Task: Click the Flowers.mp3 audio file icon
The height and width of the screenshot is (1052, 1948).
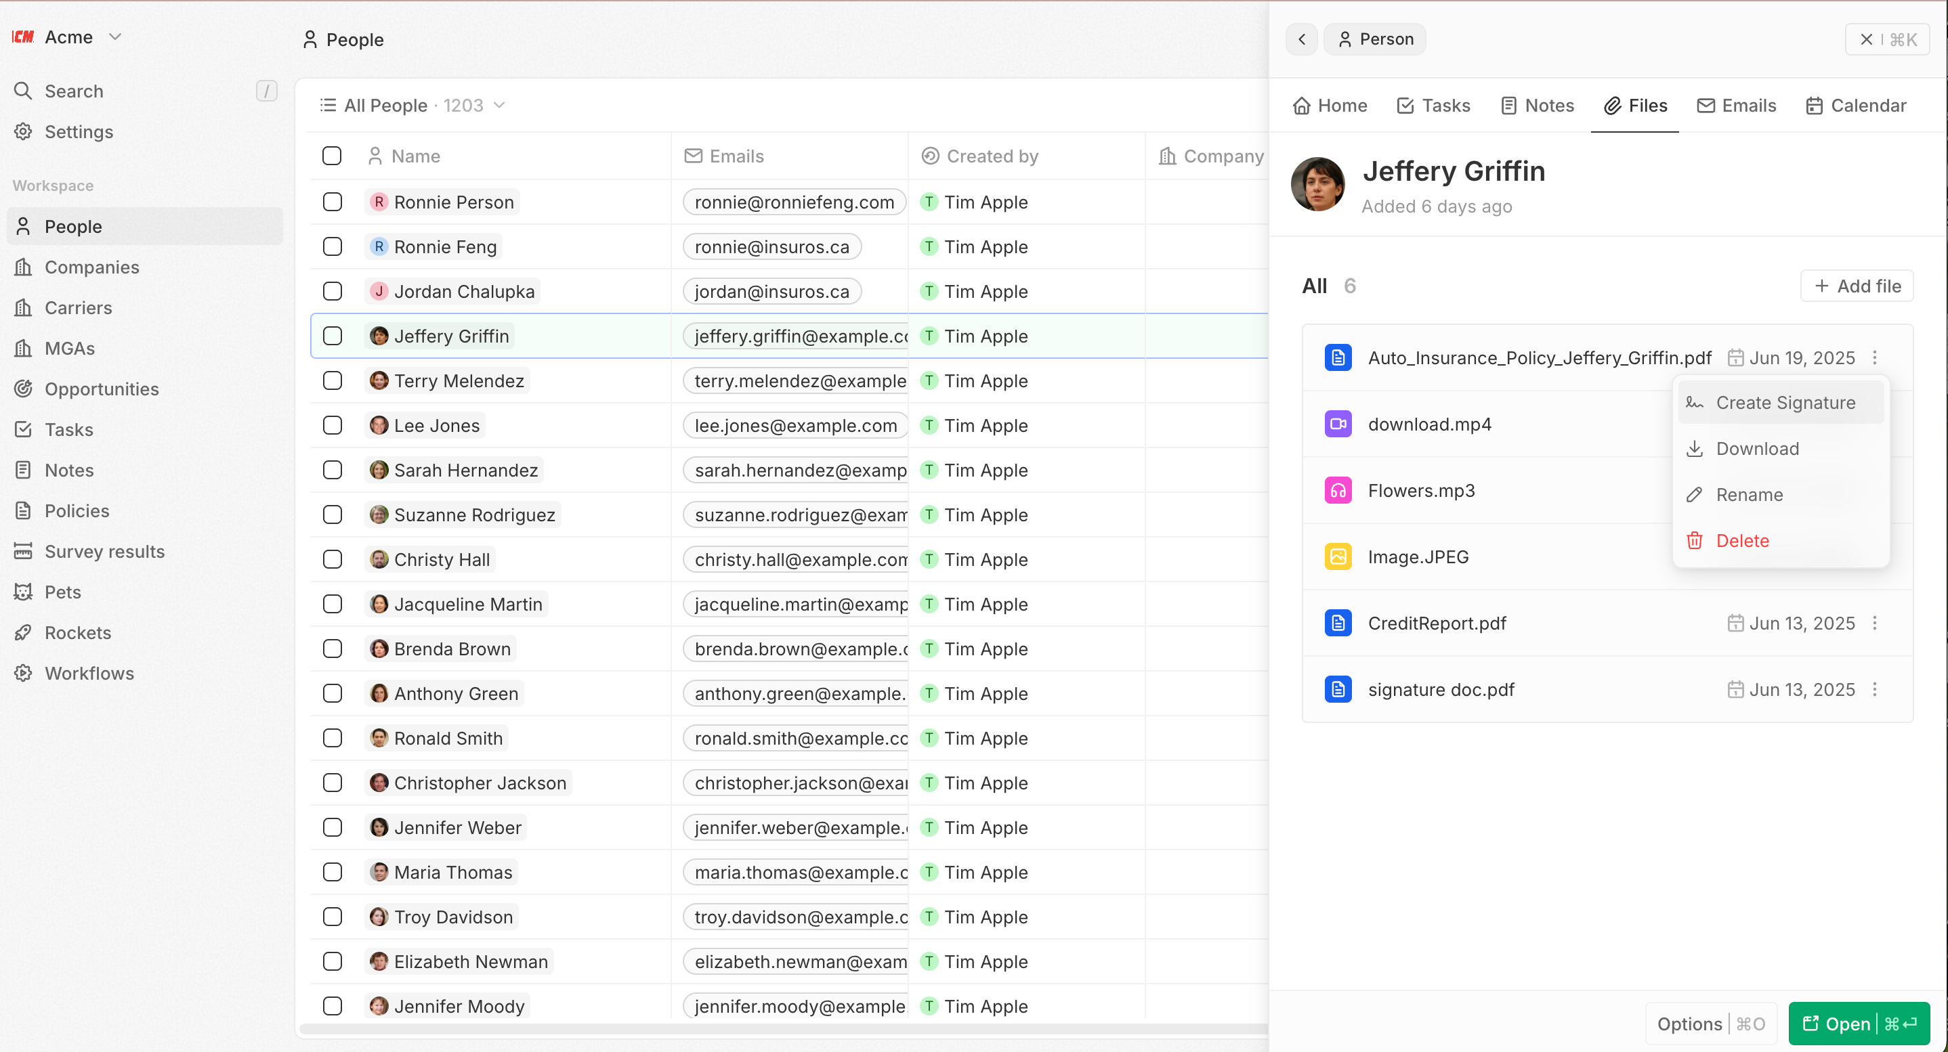Action: 1338,491
